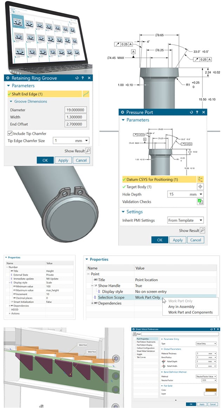The image size is (224, 408).
Task: Run the Validation Checks icon
Action: tap(201, 202)
